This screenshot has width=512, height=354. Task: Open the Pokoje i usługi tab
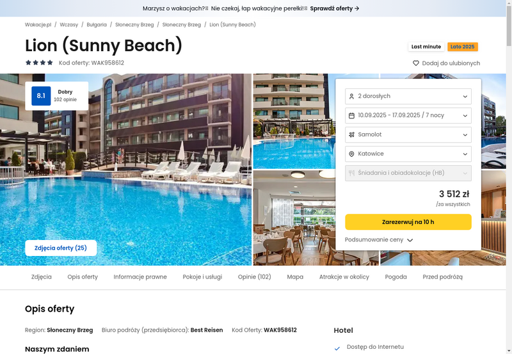(202, 277)
